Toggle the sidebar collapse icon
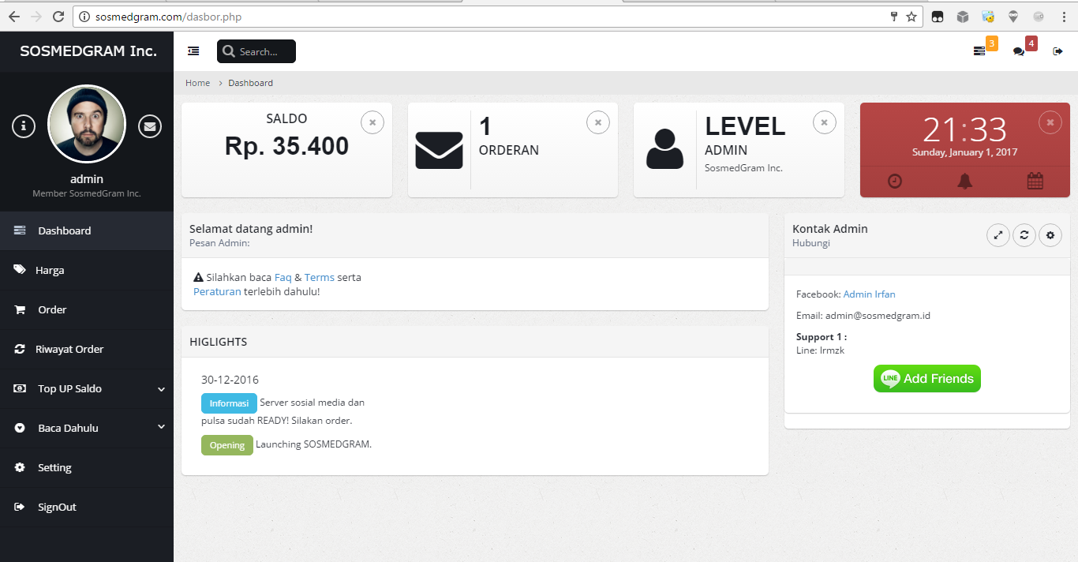The image size is (1078, 562). [x=193, y=51]
